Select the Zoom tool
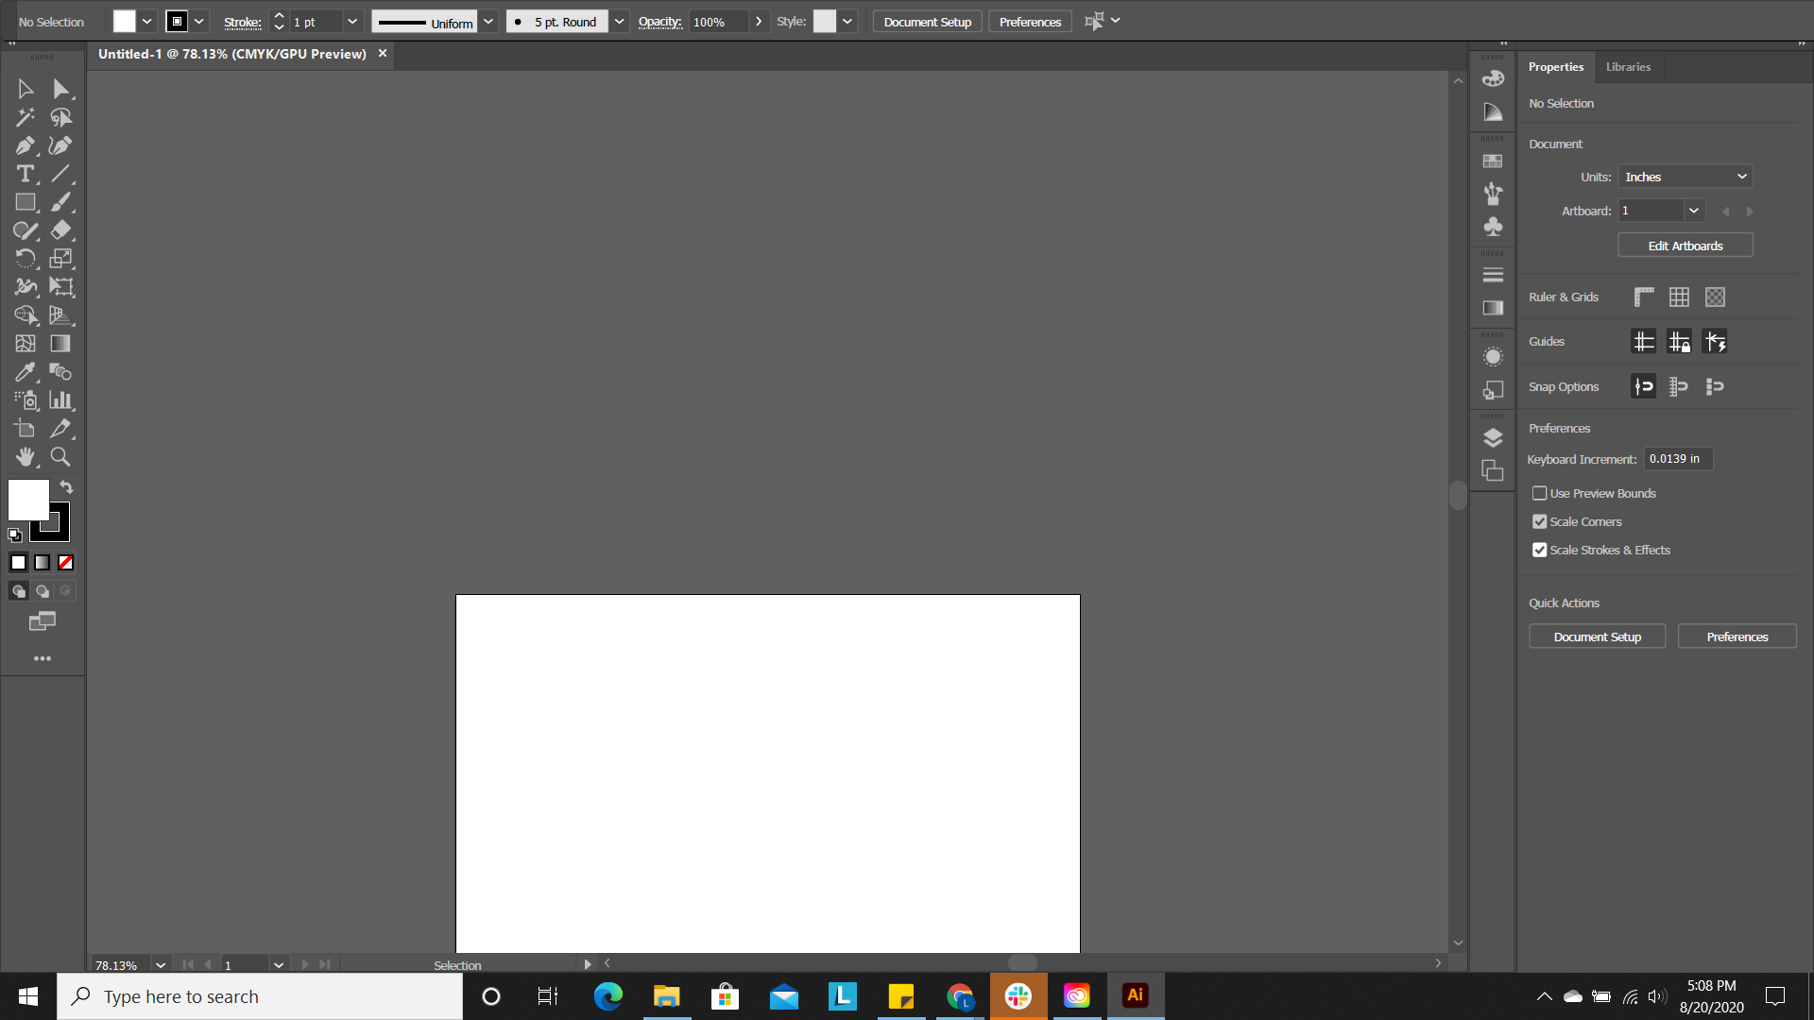The image size is (1814, 1020). (x=60, y=457)
